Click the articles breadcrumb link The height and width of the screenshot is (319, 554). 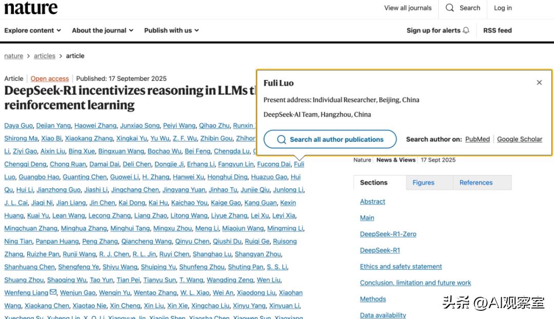45,56
